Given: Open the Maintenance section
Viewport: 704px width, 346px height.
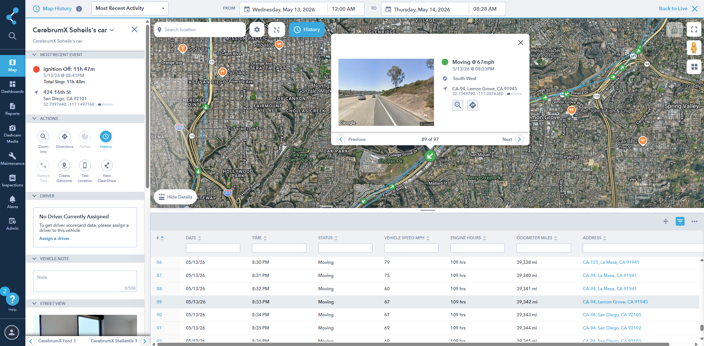Looking at the screenshot, I should (12, 159).
